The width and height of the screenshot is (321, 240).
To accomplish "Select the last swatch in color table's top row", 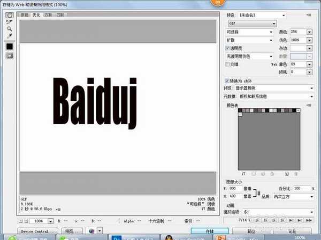I will tap(299, 110).
